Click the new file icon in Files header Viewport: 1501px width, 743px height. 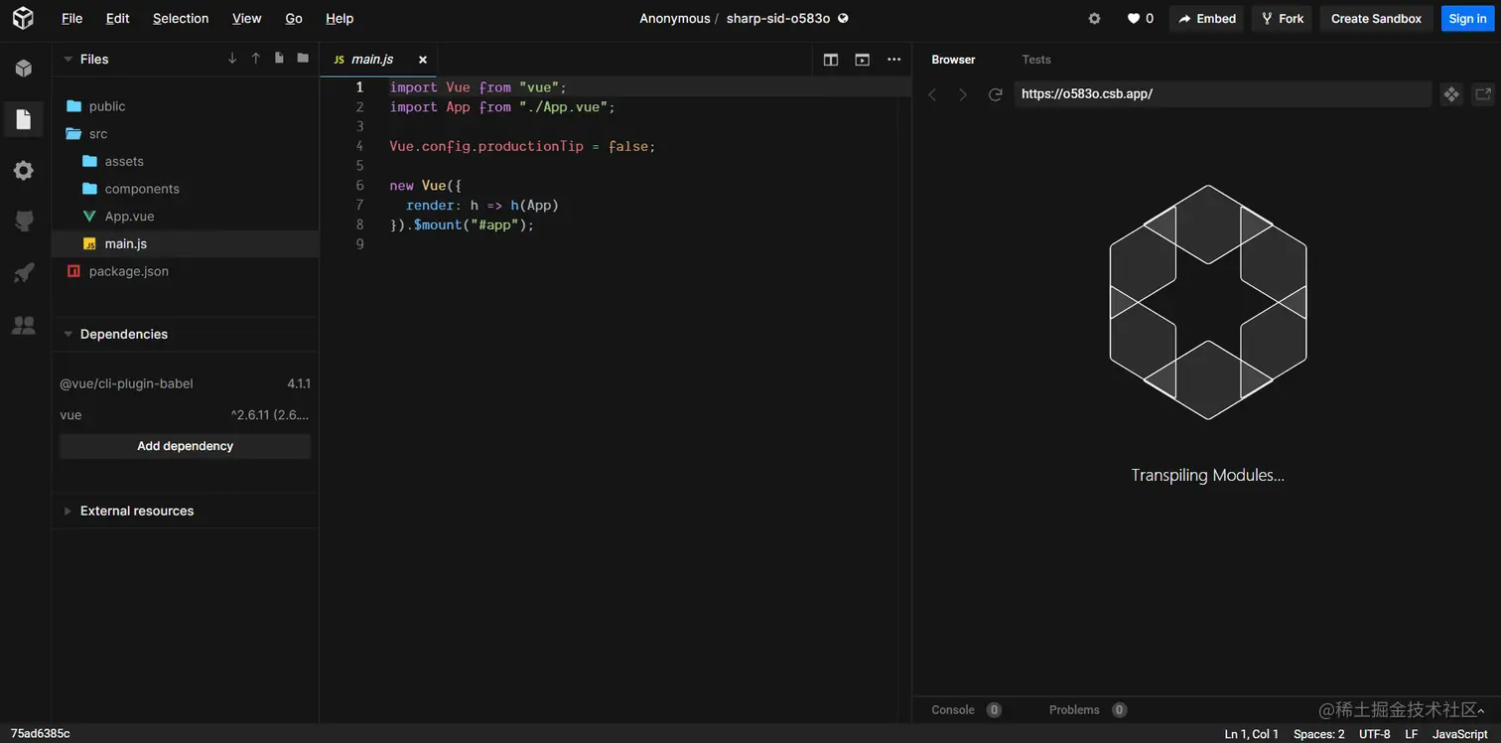pos(279,59)
